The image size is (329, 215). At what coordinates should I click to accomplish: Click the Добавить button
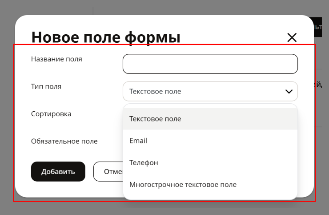(x=58, y=171)
